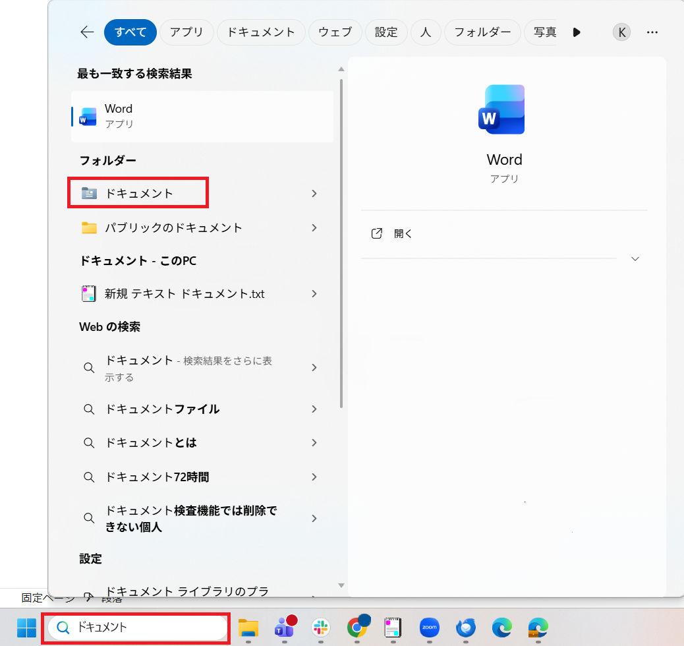
Task: Go back with the left arrow
Action: tap(87, 32)
